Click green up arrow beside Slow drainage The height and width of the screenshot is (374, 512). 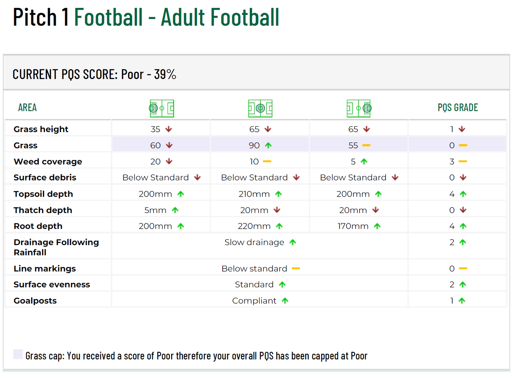point(292,242)
